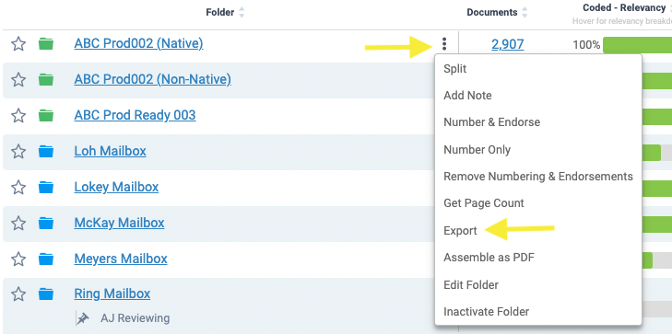Star the ABC Prod002 (Non-Native) folder
Screen dimensions: 672x334
pyautogui.click(x=18, y=79)
